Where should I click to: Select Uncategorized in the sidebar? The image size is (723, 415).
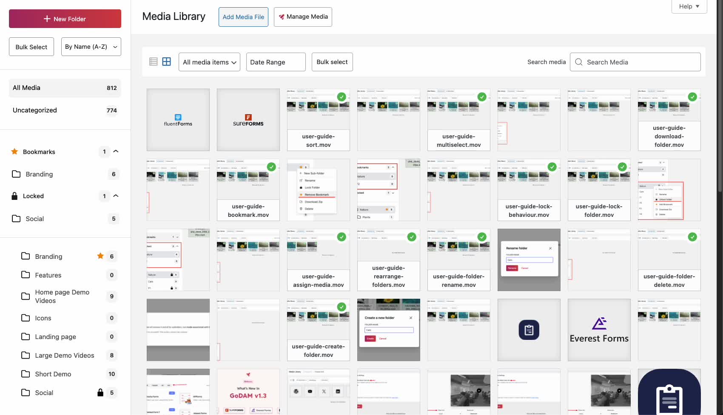[34, 110]
